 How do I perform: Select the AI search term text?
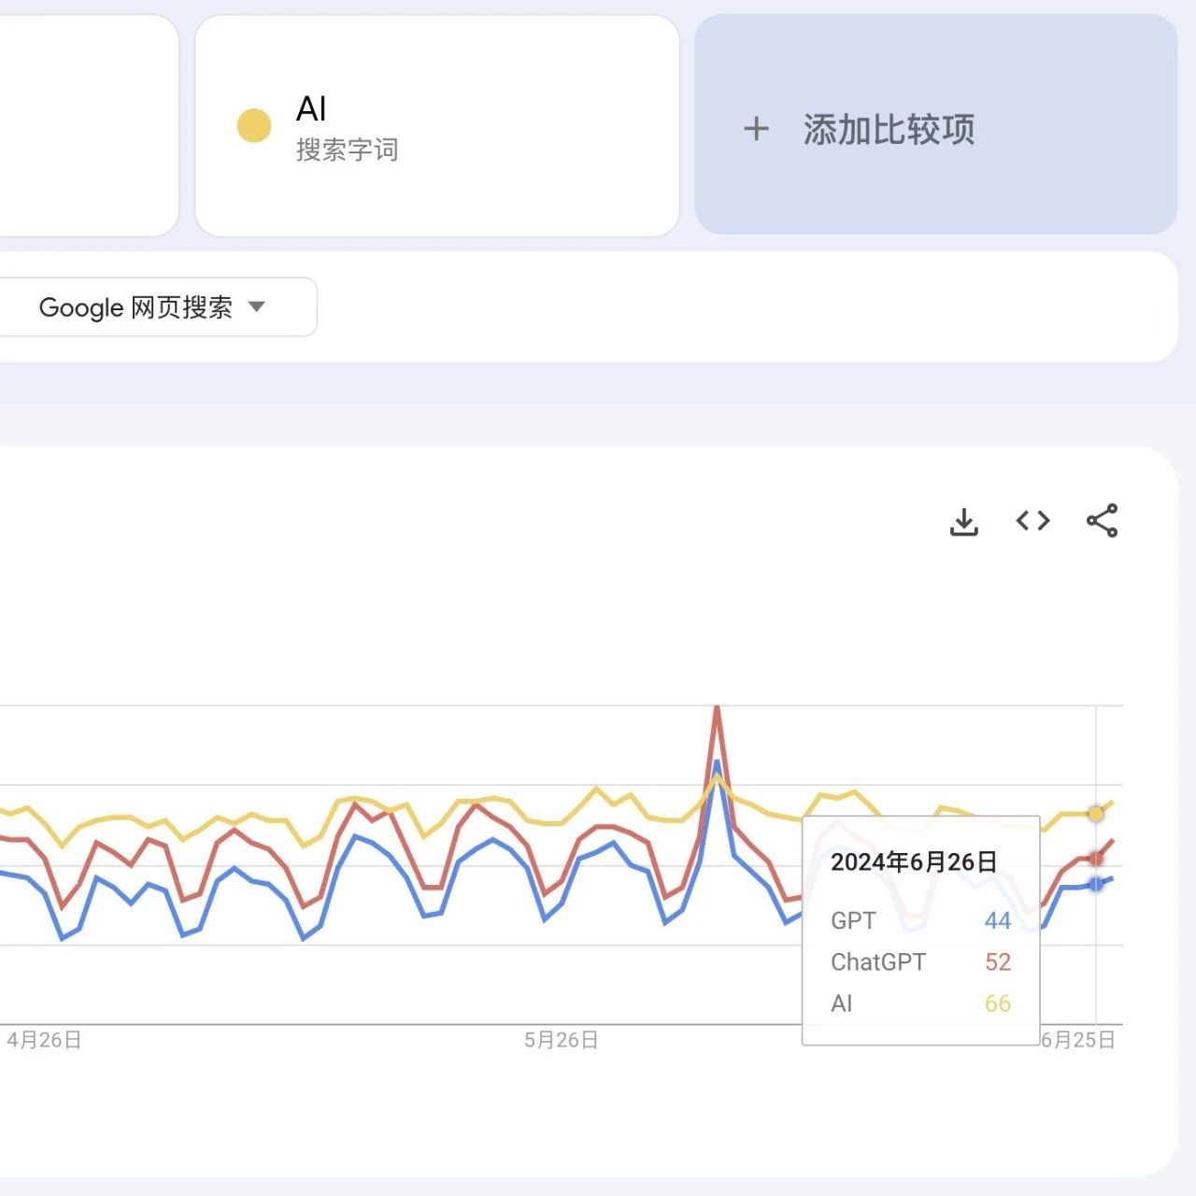click(311, 109)
